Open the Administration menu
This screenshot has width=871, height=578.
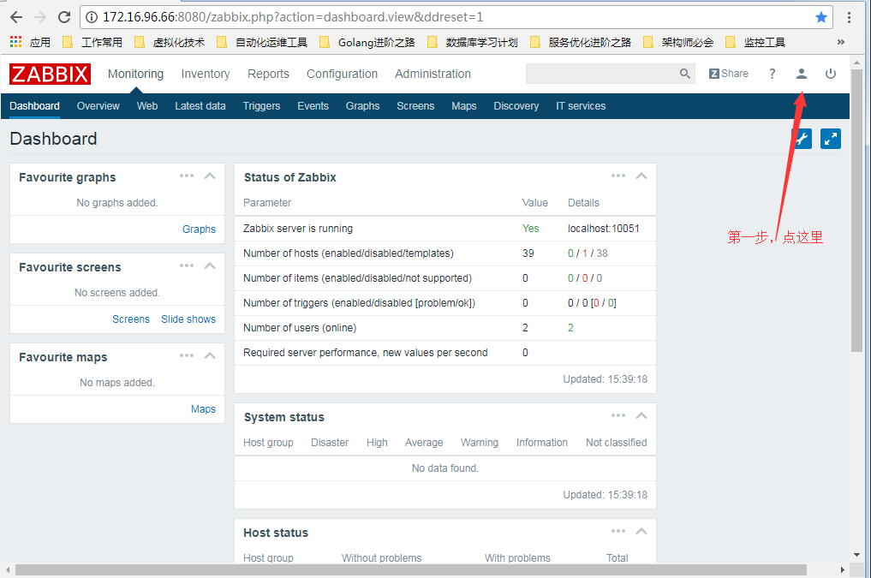pyautogui.click(x=433, y=74)
